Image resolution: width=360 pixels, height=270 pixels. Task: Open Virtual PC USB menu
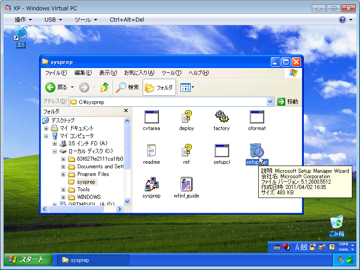[53, 20]
